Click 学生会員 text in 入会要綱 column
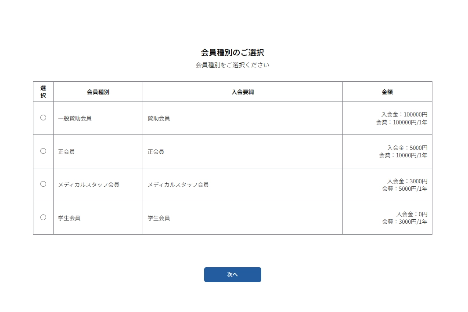 (158, 218)
